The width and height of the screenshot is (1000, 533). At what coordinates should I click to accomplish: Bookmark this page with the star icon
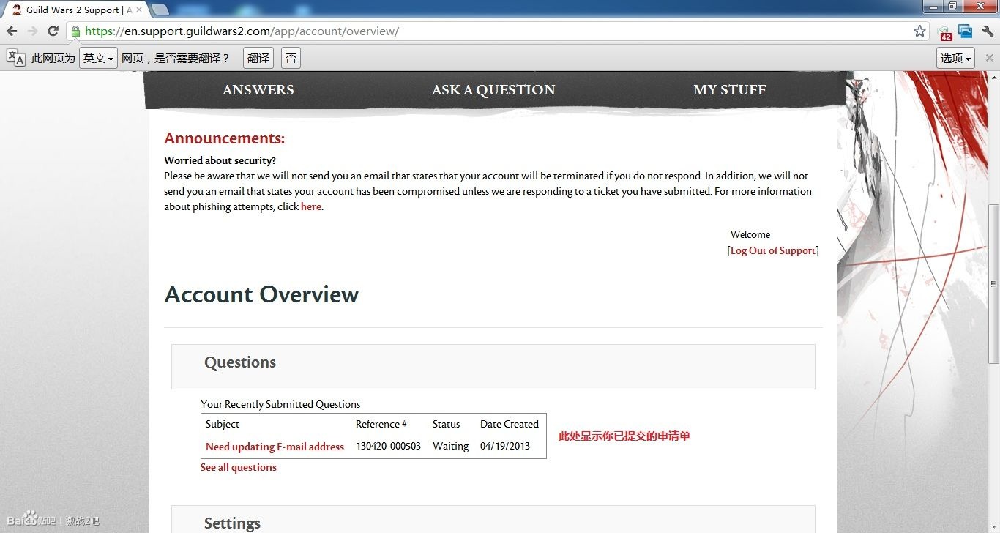point(920,31)
